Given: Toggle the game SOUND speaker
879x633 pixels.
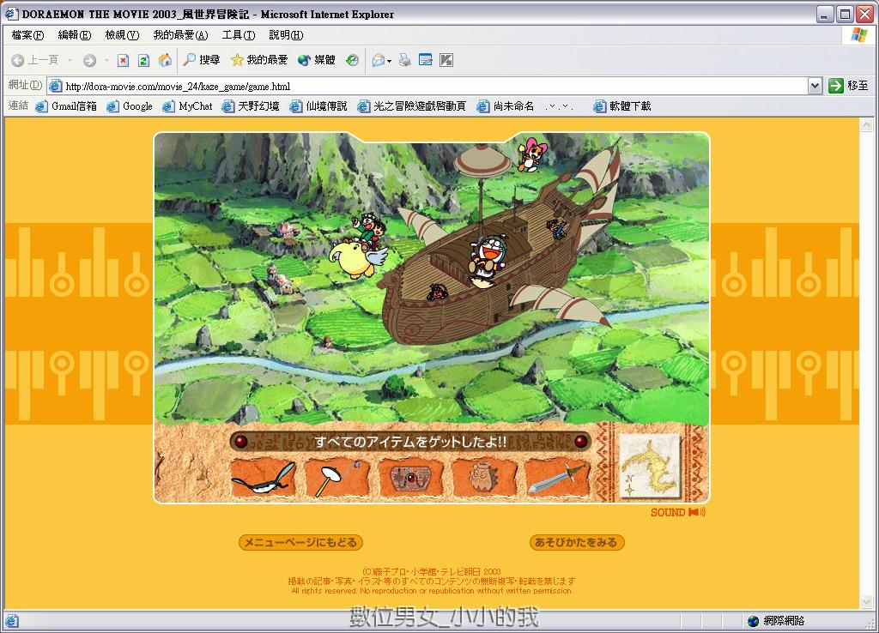Looking at the screenshot, I should (x=678, y=512).
